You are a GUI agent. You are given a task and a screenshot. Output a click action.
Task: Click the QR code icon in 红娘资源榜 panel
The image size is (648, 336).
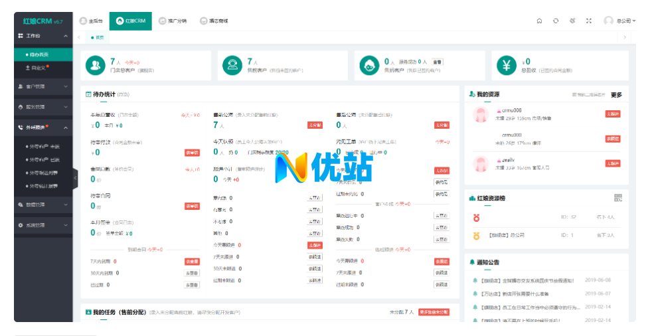[617, 198]
